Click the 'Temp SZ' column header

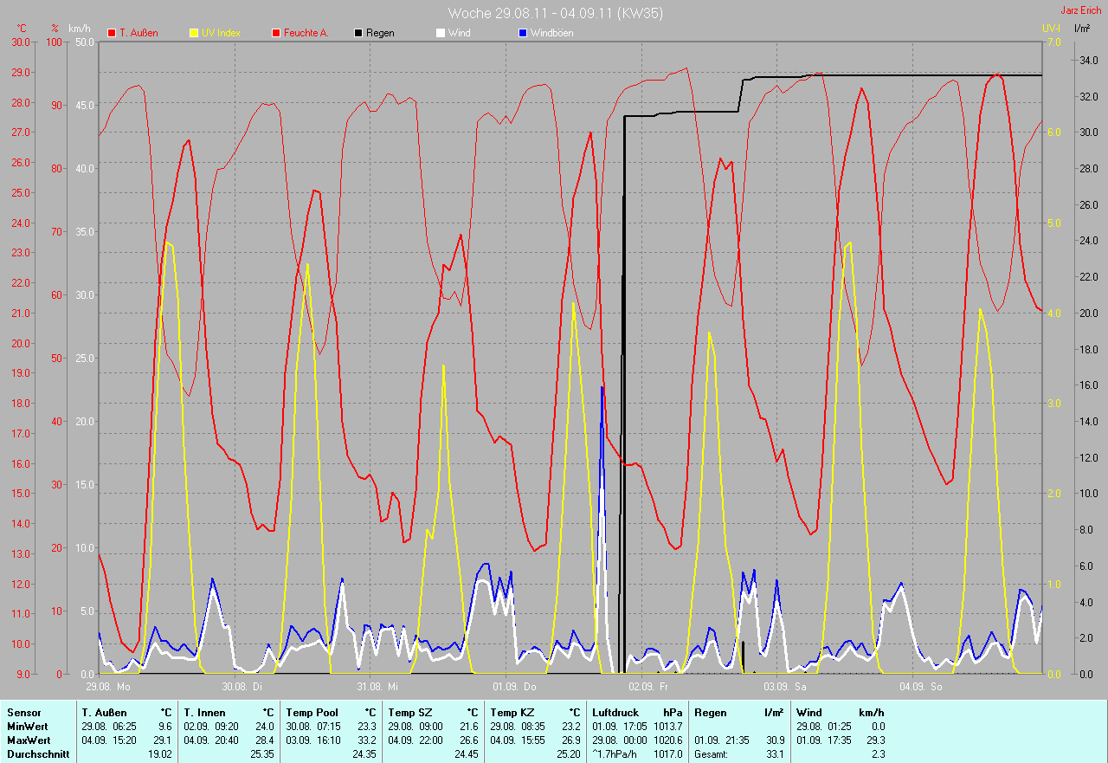click(x=409, y=713)
